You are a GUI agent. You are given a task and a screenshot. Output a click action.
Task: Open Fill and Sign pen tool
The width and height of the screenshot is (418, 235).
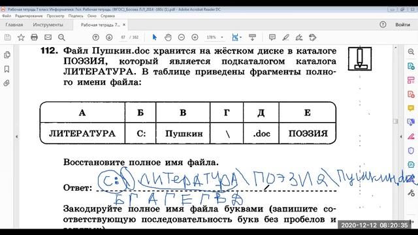(x=411, y=136)
